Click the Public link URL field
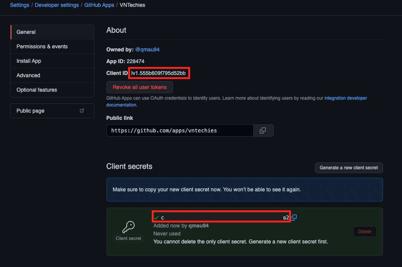This screenshot has width=402, height=267. point(180,130)
